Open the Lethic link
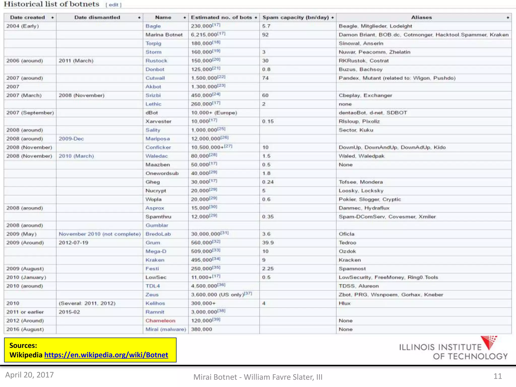The width and height of the screenshot is (516, 387). pos(153,104)
